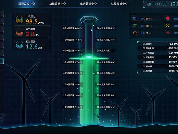Click the 70m层风速5.6m/s label
Image resolution: width=178 pixels, height=134 pixels.
(73, 40)
